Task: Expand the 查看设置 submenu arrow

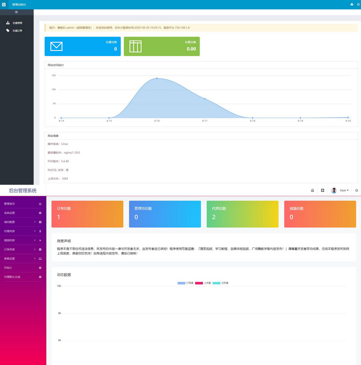Action: pos(35,259)
